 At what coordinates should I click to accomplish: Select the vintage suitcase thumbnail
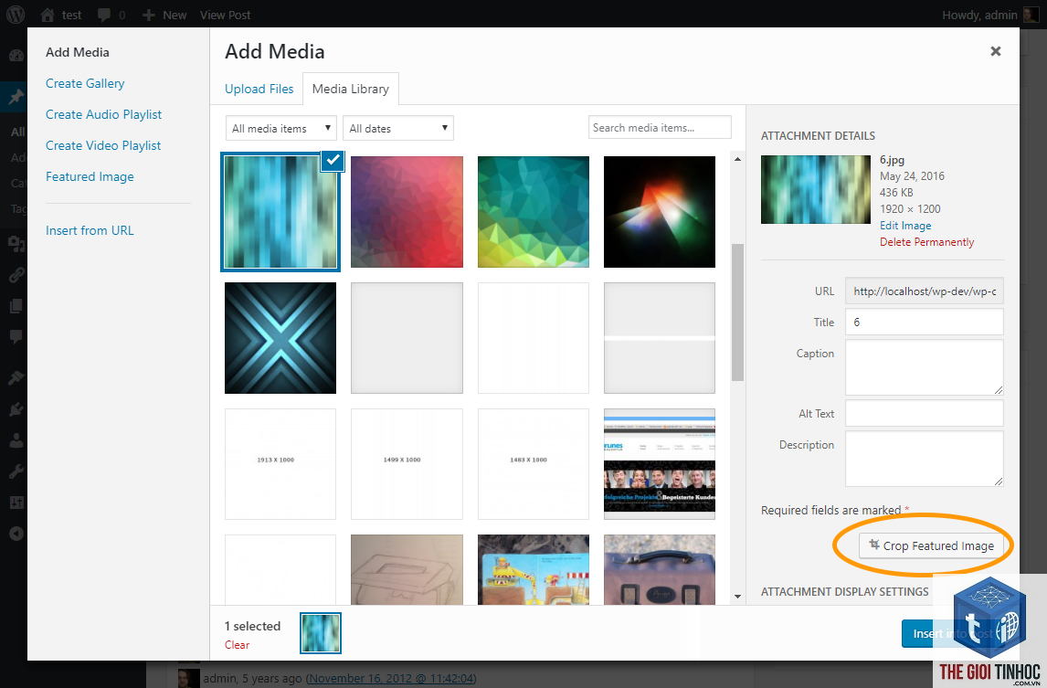pyautogui.click(x=659, y=570)
